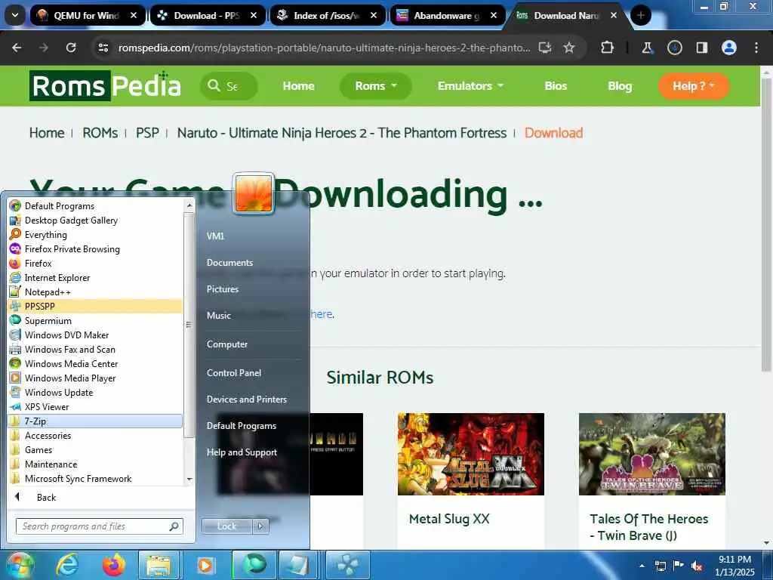
Task: Open the browser Extensions puzzle icon
Action: click(x=608, y=48)
